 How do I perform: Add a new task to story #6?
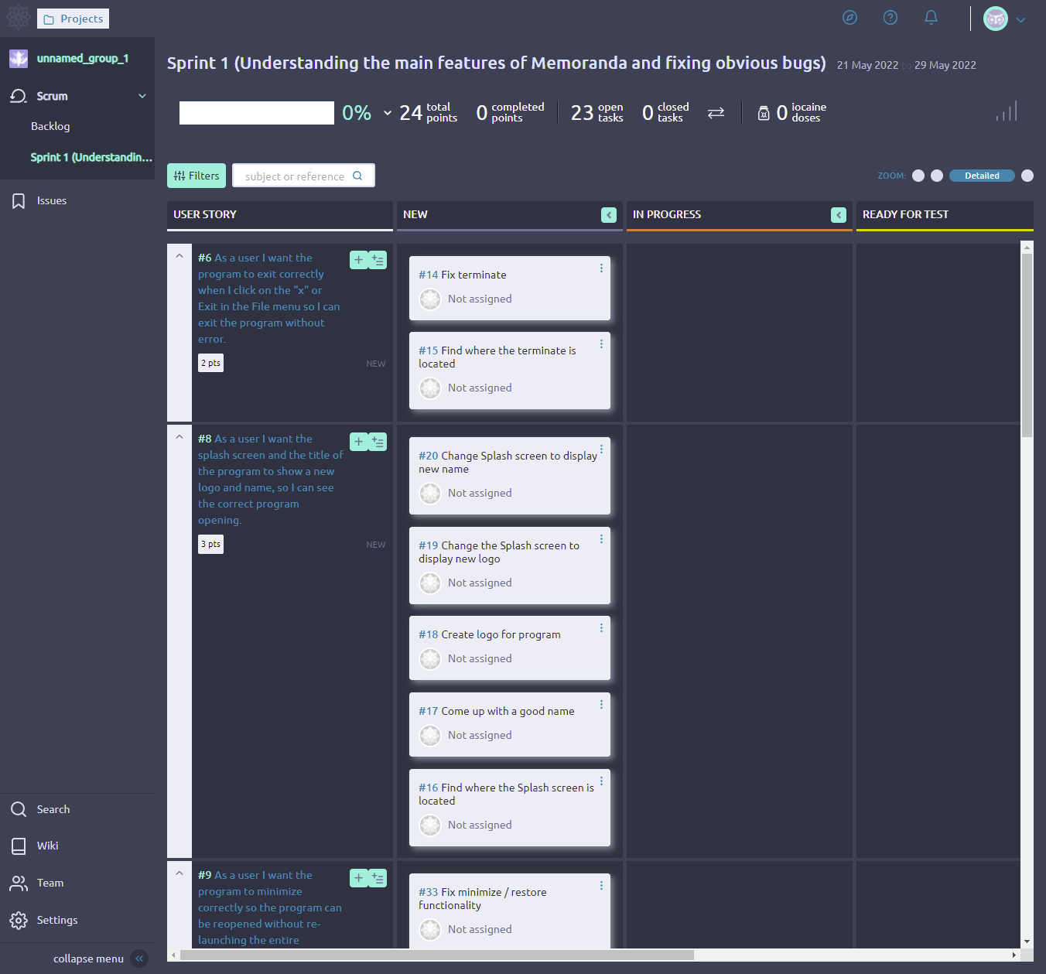359,260
